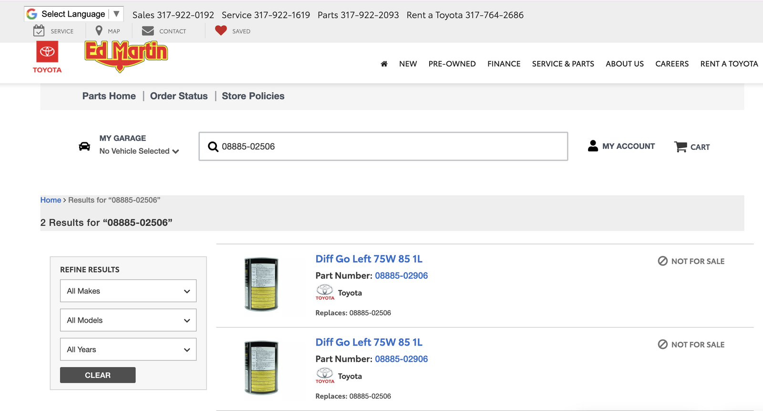
Task: Expand the No Vehicle Selected dropdown
Action: pos(139,151)
